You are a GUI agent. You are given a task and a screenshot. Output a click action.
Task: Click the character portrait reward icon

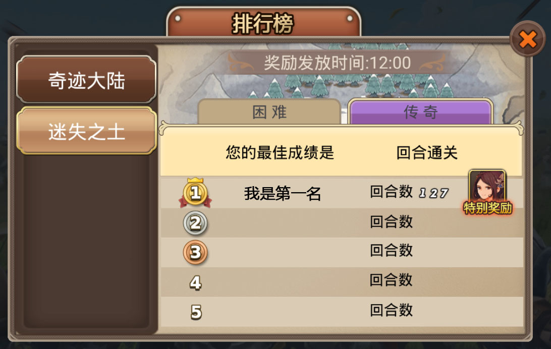(x=487, y=187)
